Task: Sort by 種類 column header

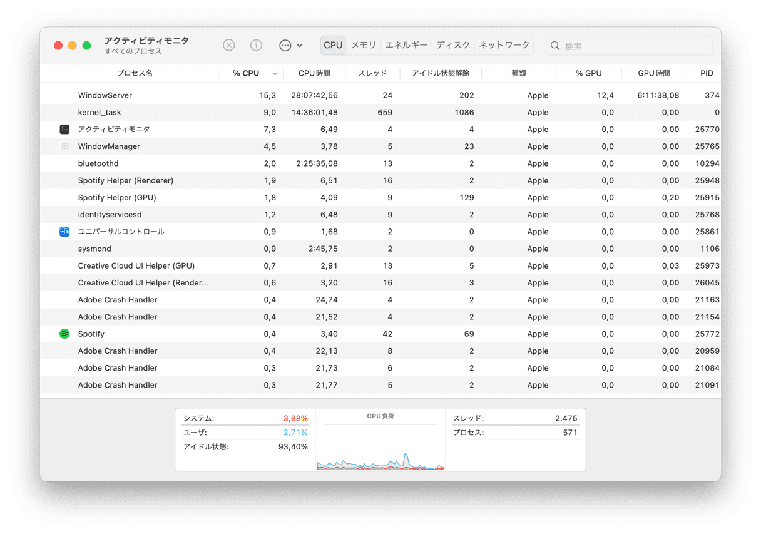Action: click(519, 73)
